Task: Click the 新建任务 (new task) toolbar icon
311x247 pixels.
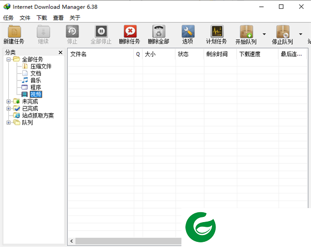Action: click(x=14, y=31)
